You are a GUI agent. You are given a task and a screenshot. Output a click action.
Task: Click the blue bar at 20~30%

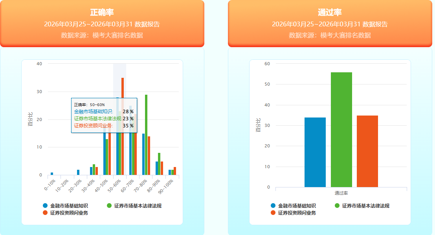point(78,173)
